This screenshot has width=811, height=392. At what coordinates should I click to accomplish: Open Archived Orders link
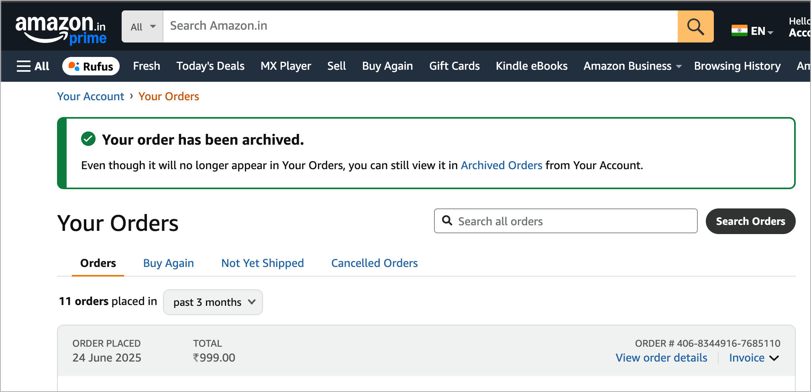[502, 165]
